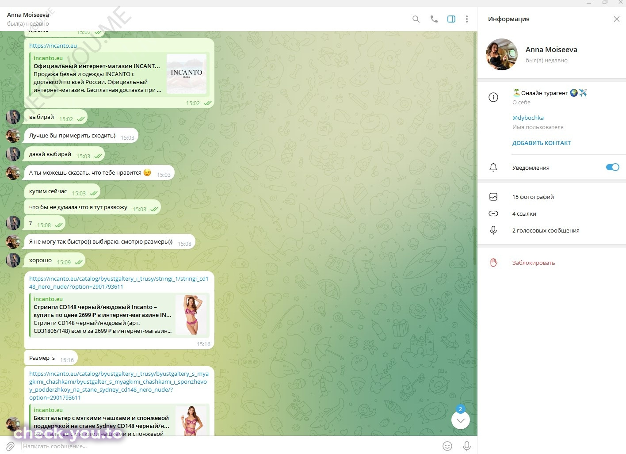The height and width of the screenshot is (454, 626).
Task: Start a voice call with Anna Moiseeva
Action: 434,19
